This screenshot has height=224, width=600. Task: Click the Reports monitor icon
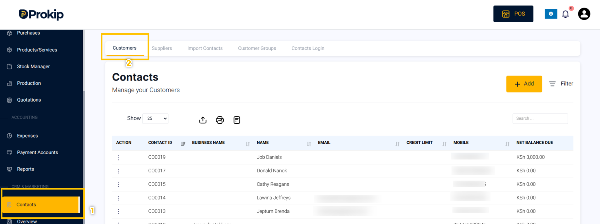(x=9, y=169)
